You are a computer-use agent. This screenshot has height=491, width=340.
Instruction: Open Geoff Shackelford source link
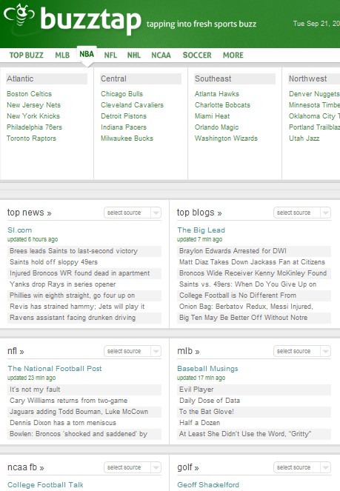(x=208, y=485)
